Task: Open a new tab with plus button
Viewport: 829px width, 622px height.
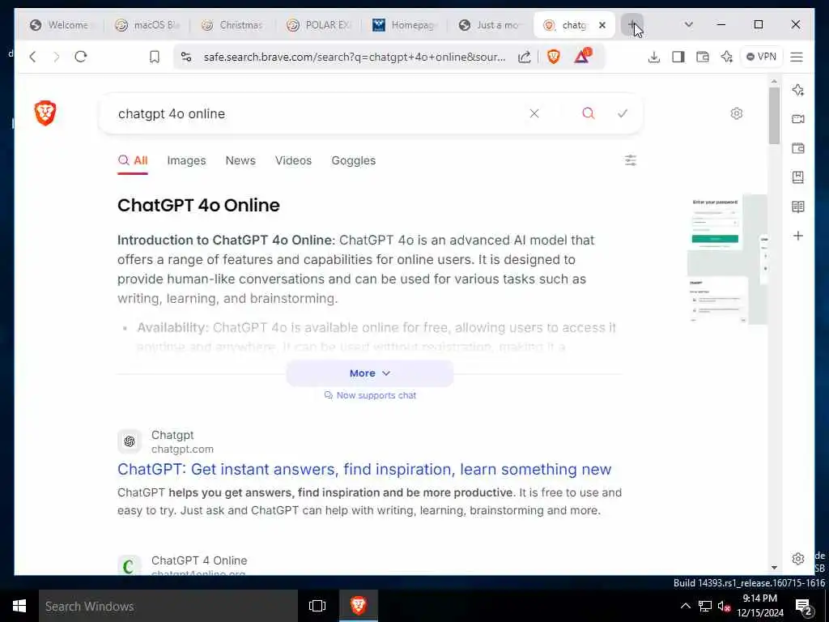Action: 631,25
